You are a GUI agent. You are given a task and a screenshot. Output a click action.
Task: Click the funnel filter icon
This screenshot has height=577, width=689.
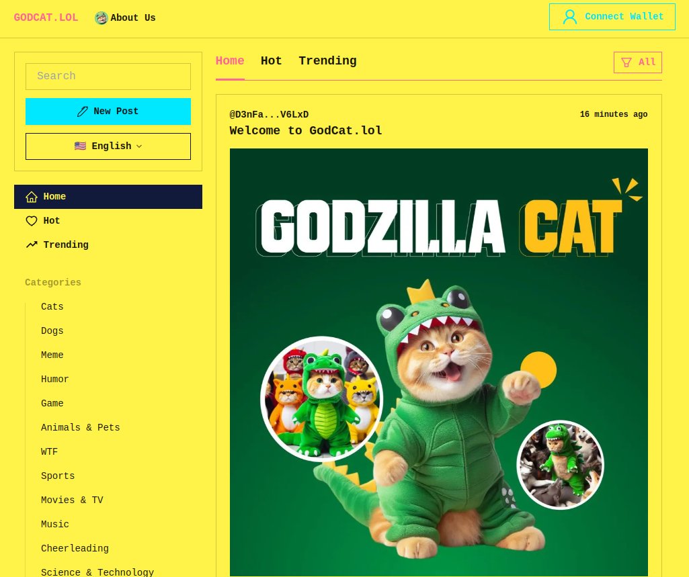(626, 62)
